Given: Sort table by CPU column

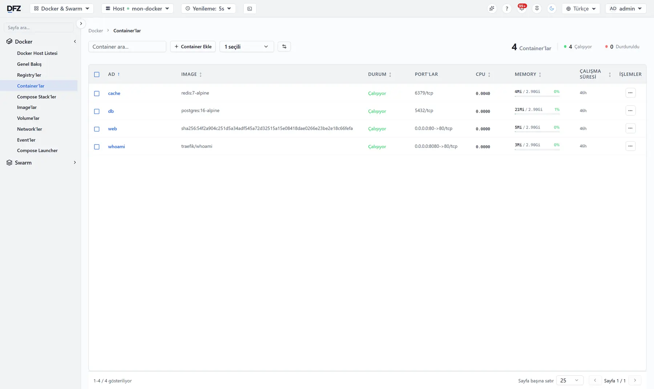Looking at the screenshot, I should [x=489, y=74].
